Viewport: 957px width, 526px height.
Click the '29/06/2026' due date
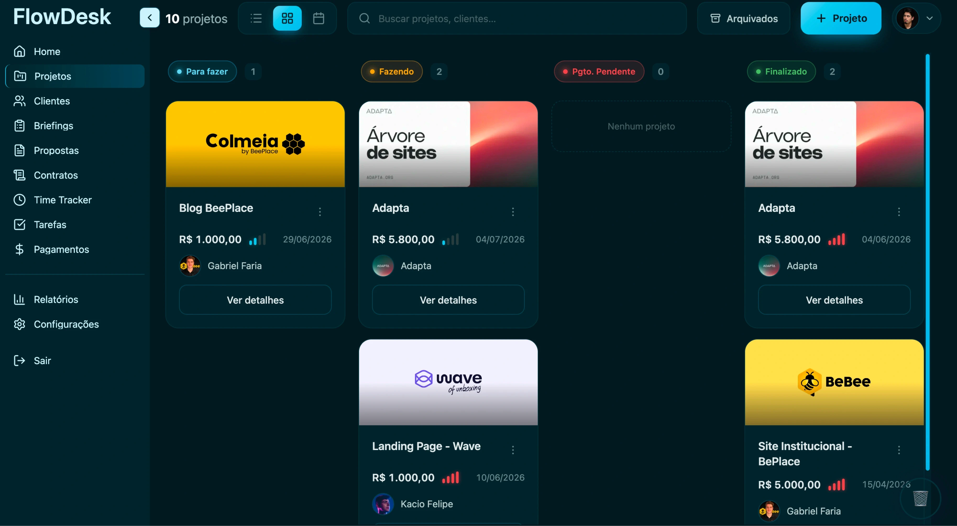[x=307, y=239]
